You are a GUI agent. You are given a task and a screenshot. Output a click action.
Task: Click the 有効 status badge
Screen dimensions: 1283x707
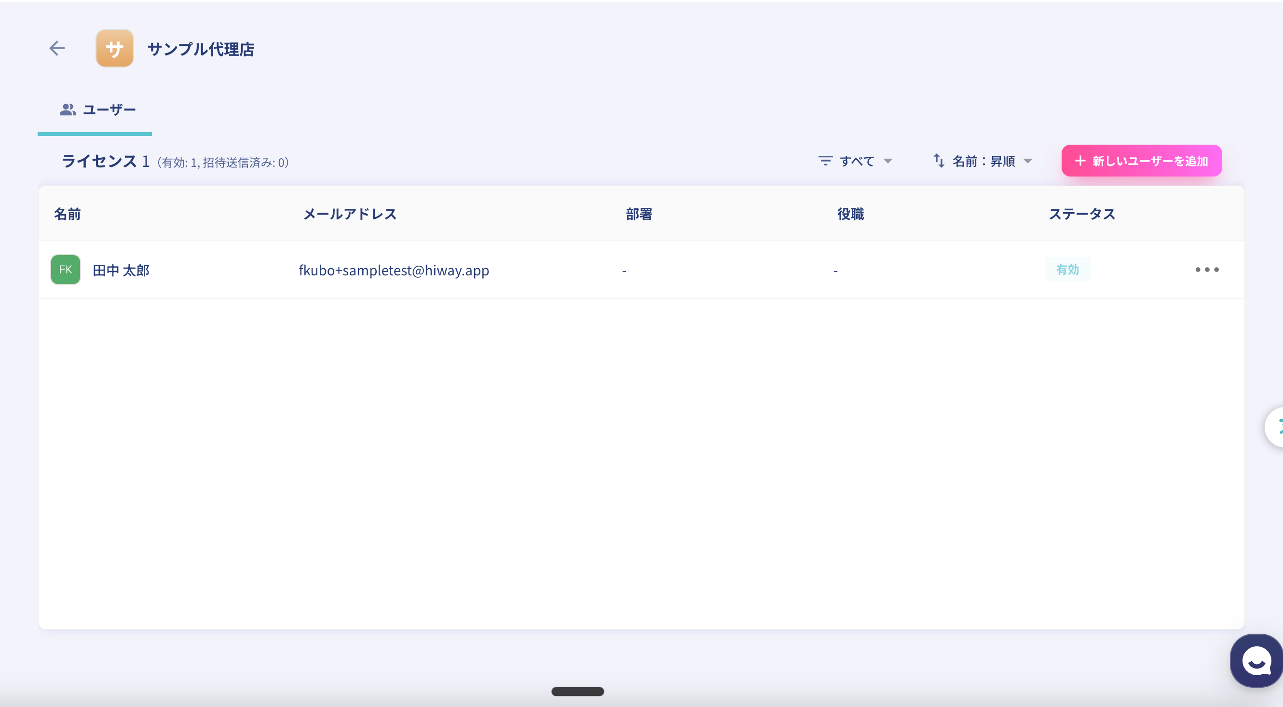pyautogui.click(x=1067, y=270)
